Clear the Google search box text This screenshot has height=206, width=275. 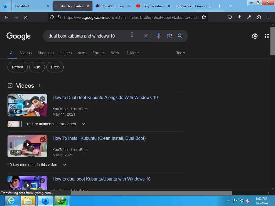tap(145, 36)
